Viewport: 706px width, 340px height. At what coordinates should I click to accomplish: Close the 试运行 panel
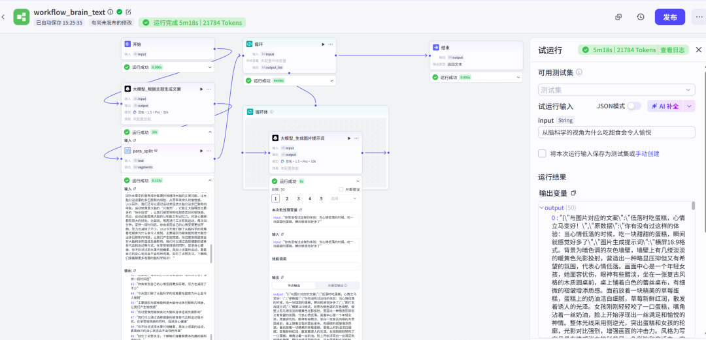pyautogui.click(x=699, y=50)
